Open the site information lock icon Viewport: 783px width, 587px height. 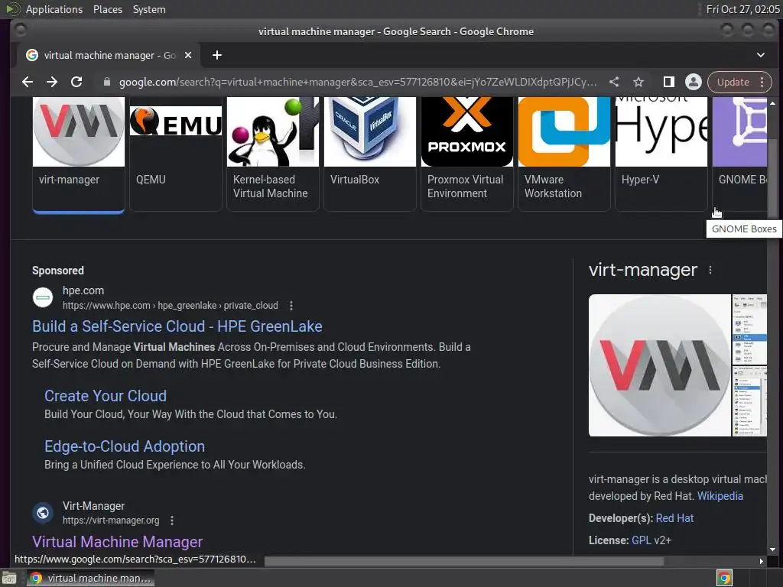(106, 82)
